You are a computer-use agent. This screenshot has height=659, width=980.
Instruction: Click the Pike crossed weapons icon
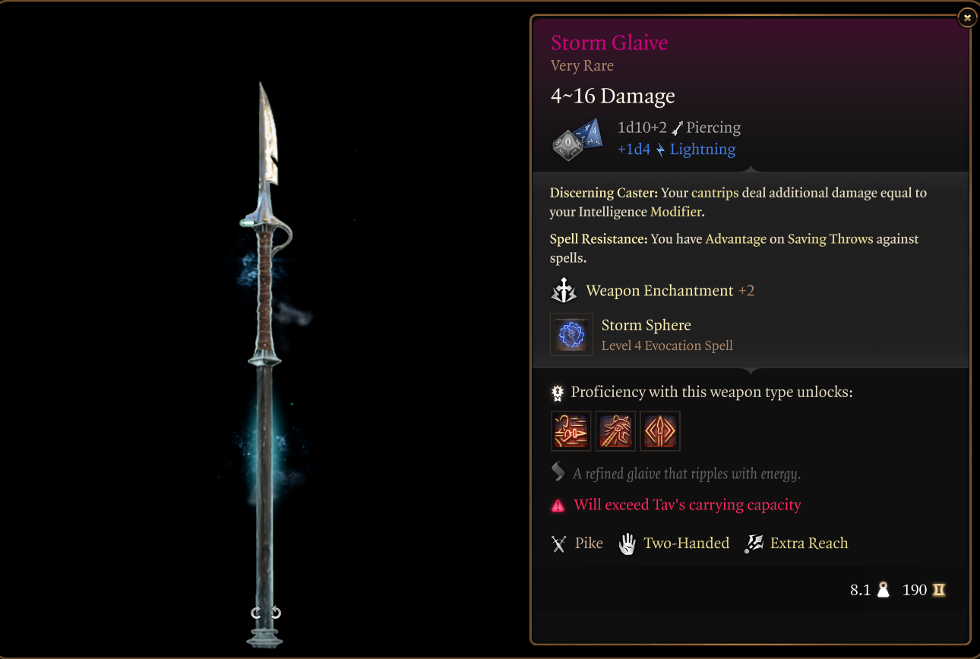[559, 544]
